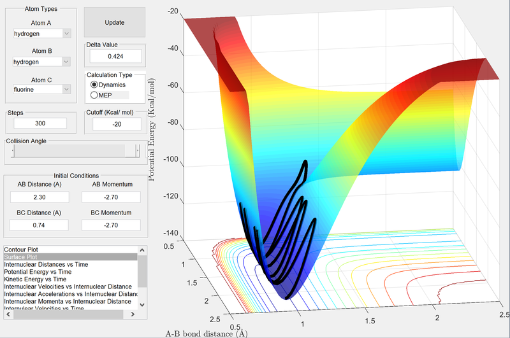Viewport: 510px width, 338px height.
Task: Click the AB Distance input field
Action: point(40,197)
